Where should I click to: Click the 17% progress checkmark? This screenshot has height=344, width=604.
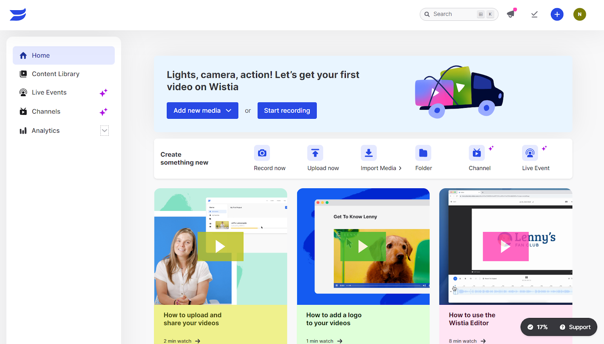[530, 327]
